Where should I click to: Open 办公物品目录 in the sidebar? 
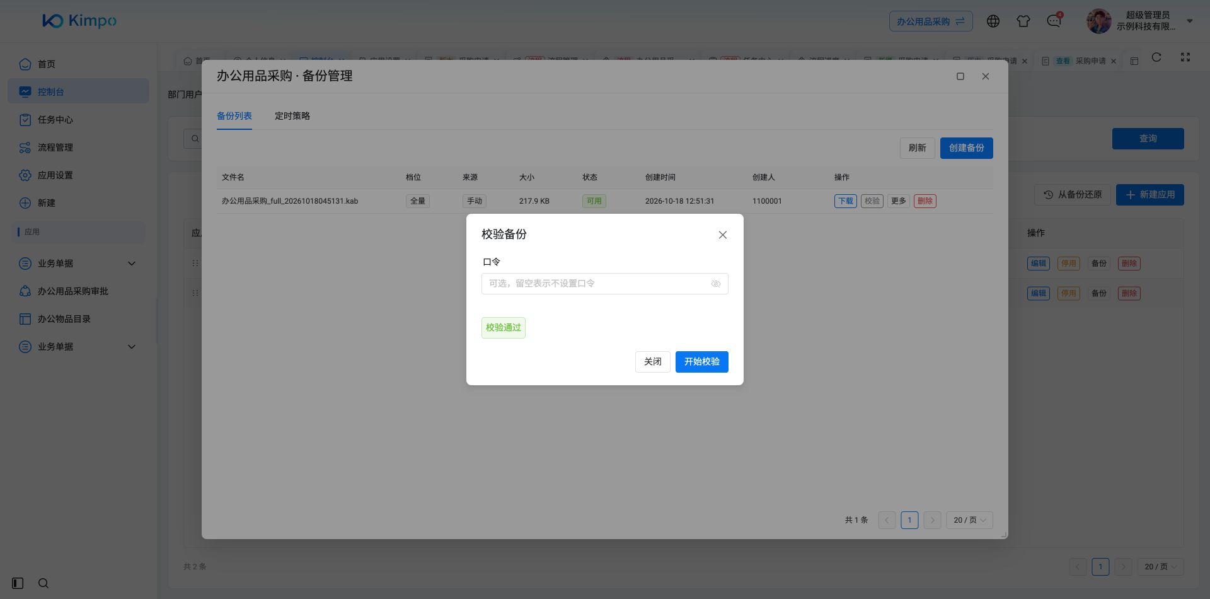tap(78, 319)
